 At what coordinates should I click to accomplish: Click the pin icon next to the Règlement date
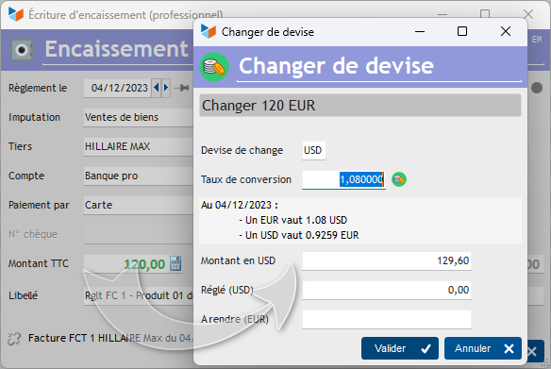coord(182,88)
